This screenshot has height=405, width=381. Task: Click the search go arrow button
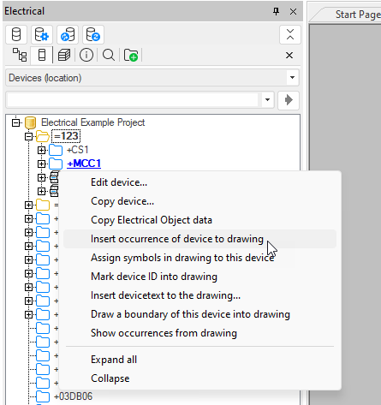289,100
